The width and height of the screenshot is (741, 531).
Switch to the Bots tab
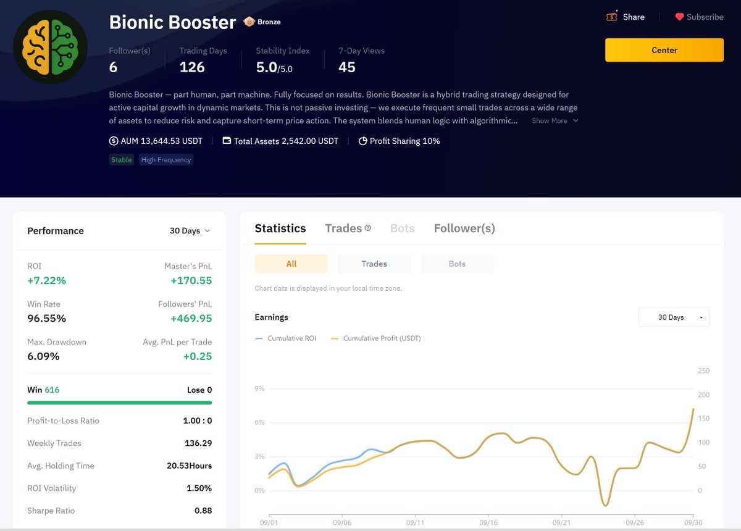pyautogui.click(x=402, y=228)
